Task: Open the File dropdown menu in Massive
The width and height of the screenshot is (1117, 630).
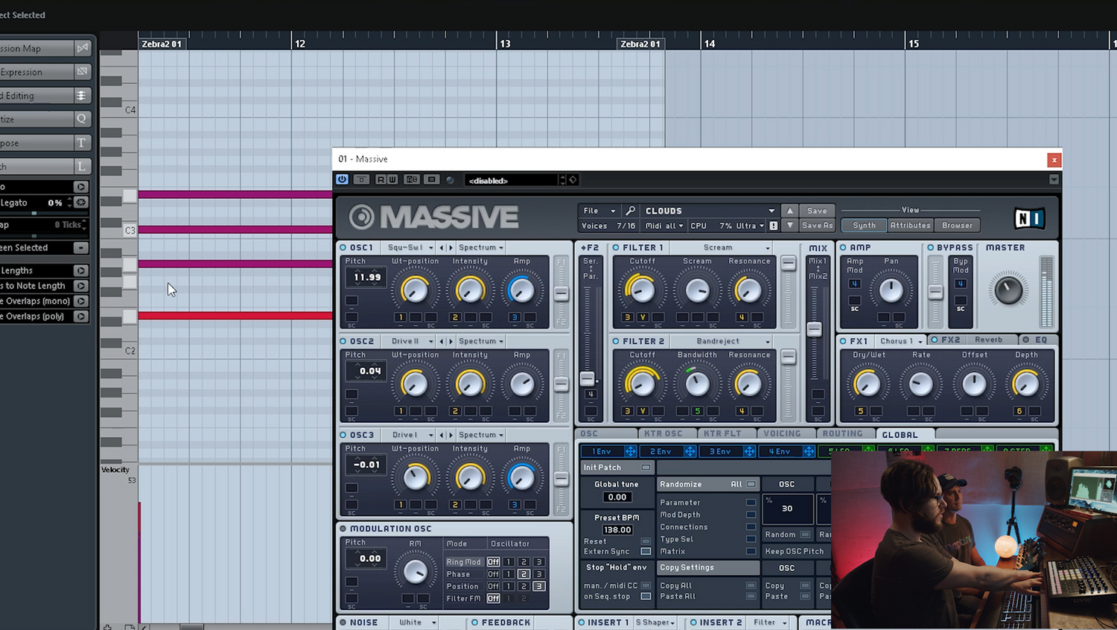Action: pos(599,211)
